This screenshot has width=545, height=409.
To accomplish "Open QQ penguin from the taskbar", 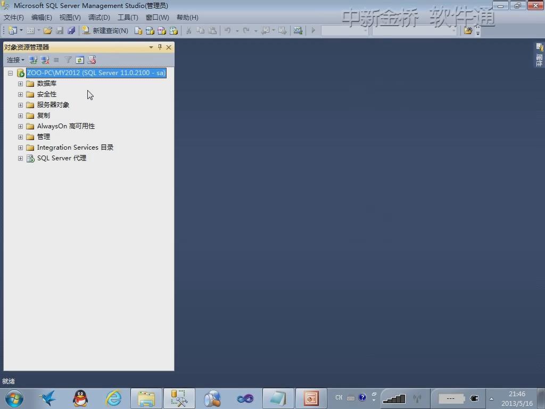I will 80,398.
